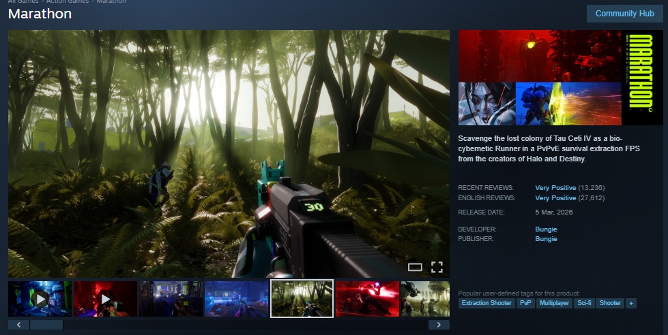Screen dimensions: 668x335
Task: Click 'Popular user-defined tags for this product' text
Action: (519, 293)
